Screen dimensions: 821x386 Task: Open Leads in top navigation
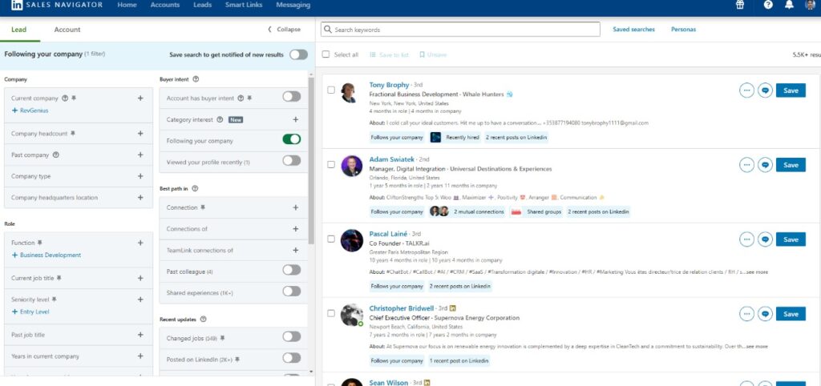point(203,6)
